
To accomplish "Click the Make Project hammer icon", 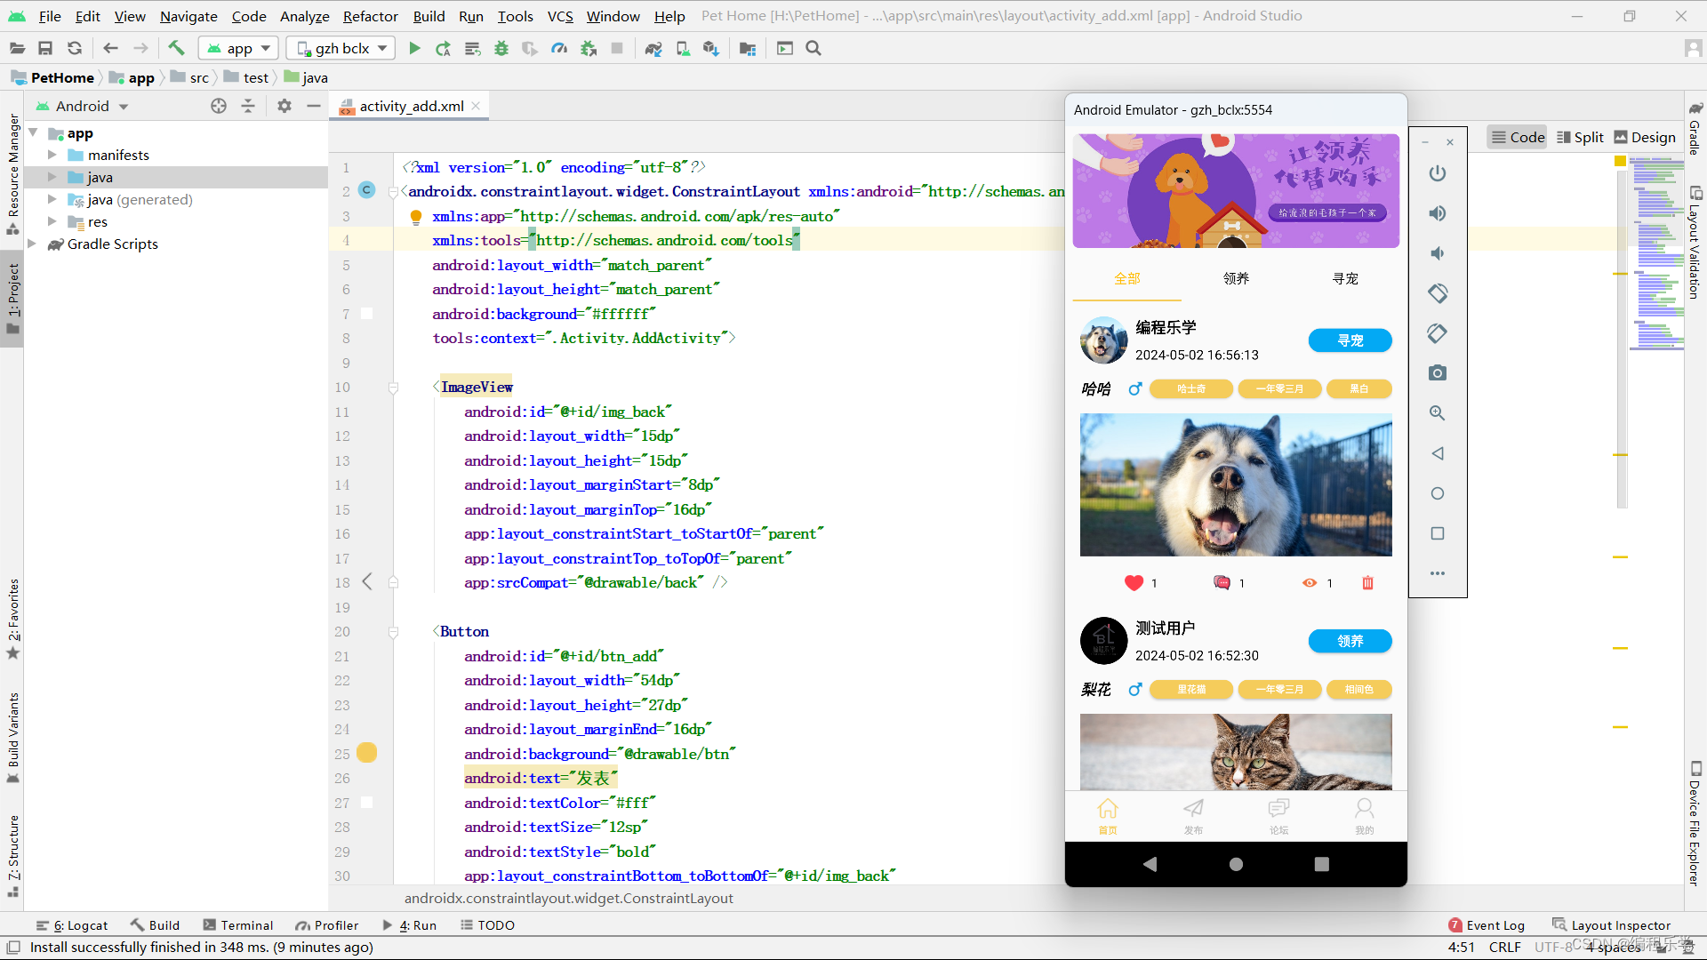I will coord(176,49).
